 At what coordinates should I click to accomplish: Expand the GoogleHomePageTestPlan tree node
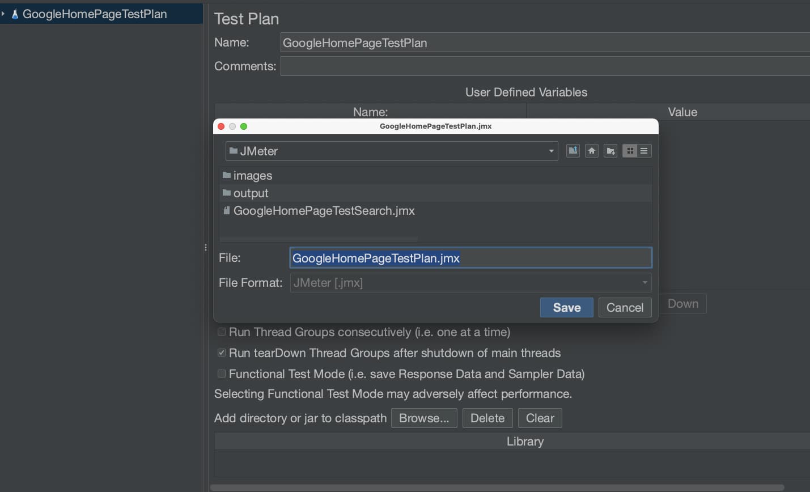click(3, 14)
